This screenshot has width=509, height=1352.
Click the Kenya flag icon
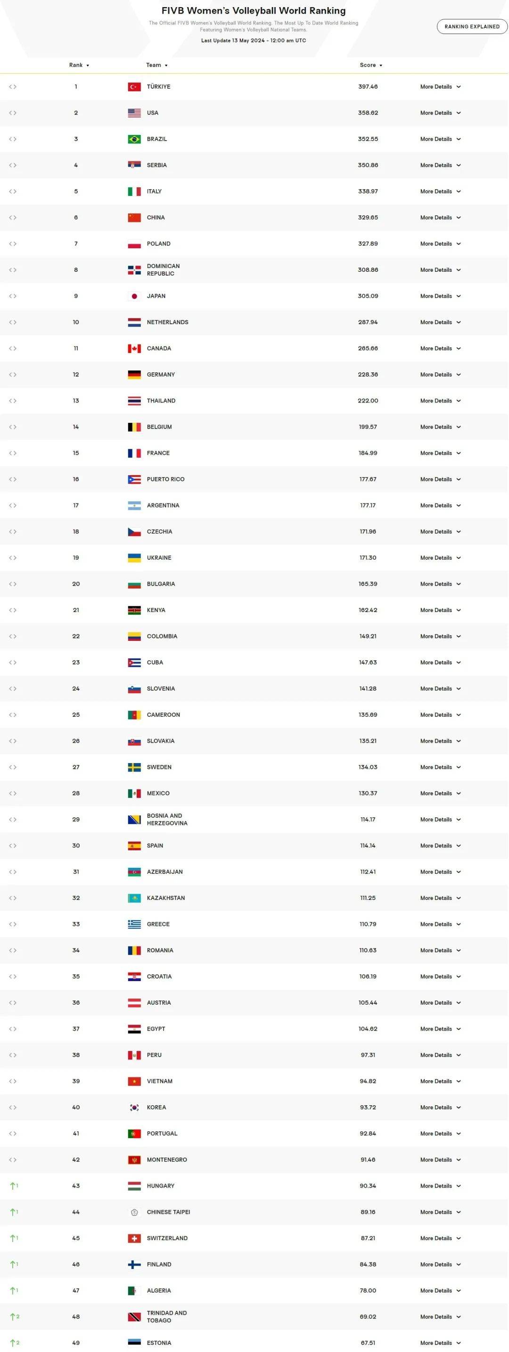(x=134, y=610)
